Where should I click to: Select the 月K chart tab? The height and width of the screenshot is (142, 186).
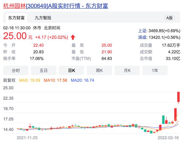[127, 70]
